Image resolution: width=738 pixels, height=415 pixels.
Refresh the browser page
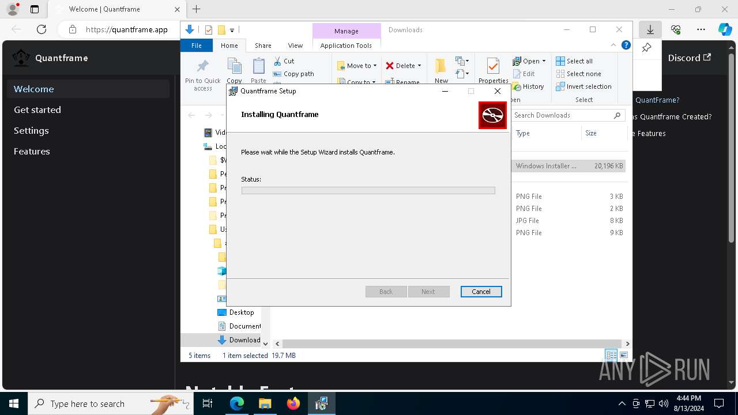(x=41, y=29)
